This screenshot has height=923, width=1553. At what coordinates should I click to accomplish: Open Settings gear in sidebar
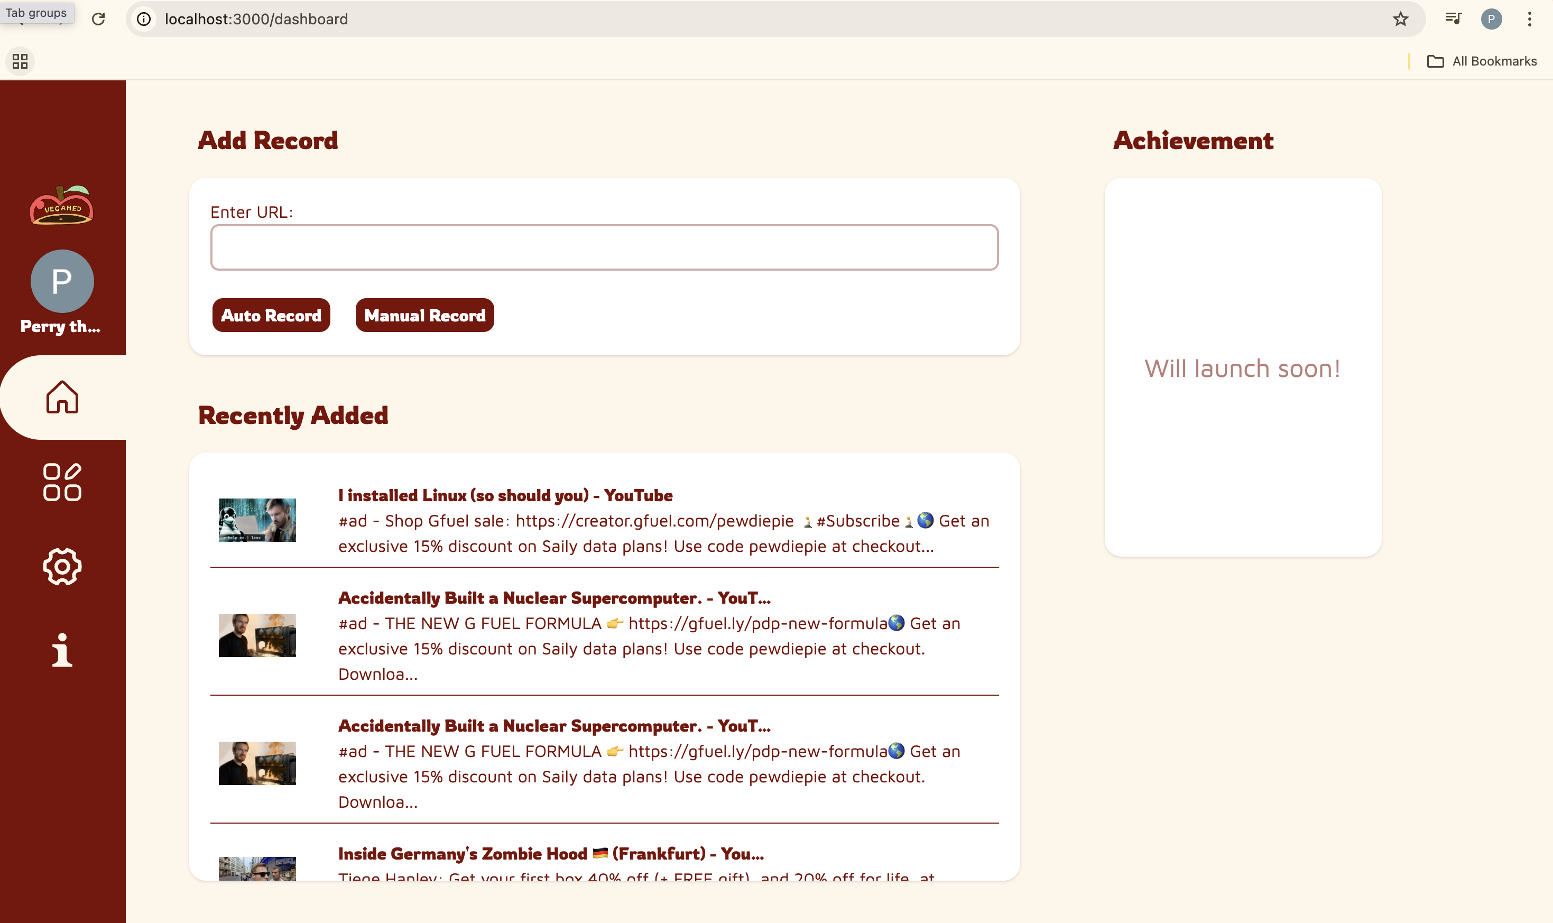pos(62,566)
